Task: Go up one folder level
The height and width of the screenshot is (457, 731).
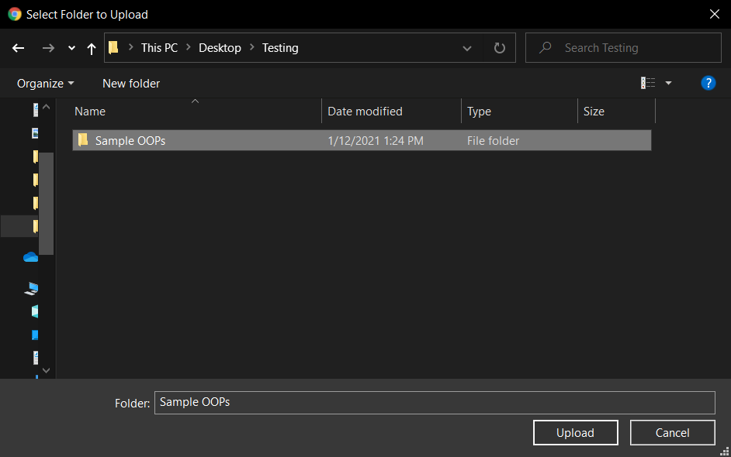Action: coord(92,48)
